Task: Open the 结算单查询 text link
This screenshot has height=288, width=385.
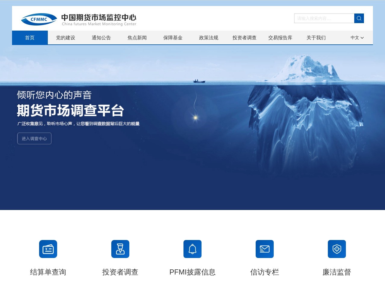Action: 48,272
